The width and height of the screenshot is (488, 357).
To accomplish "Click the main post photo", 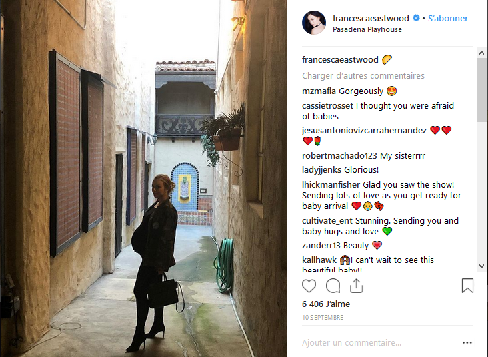I will click(x=143, y=179).
